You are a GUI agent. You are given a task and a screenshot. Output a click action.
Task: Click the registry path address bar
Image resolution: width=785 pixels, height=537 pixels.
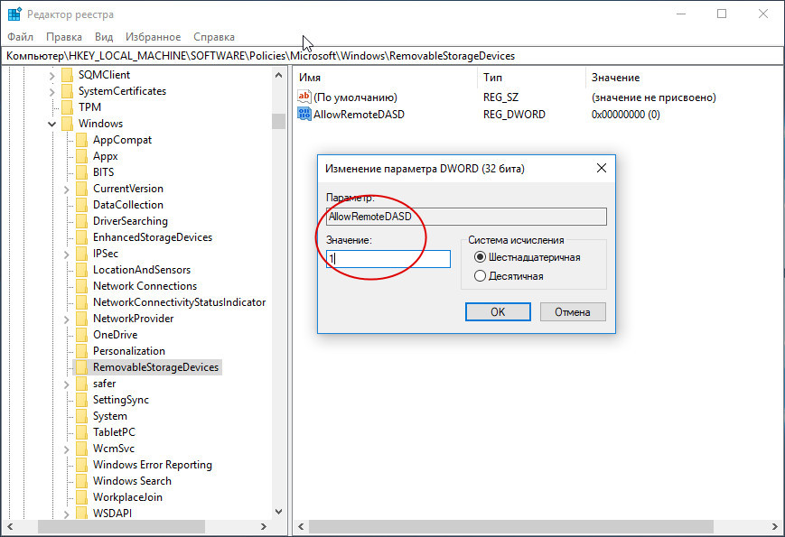392,56
